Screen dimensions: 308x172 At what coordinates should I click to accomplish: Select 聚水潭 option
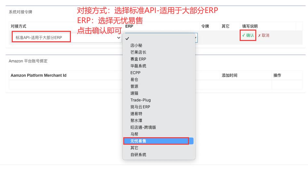pos(159,121)
